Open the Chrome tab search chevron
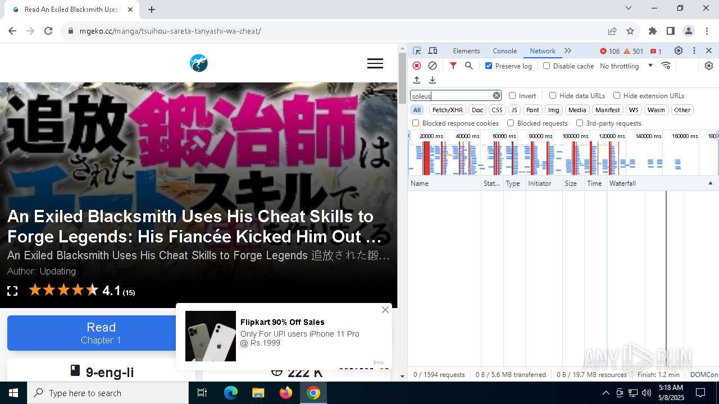The image size is (719, 404). 629,8
